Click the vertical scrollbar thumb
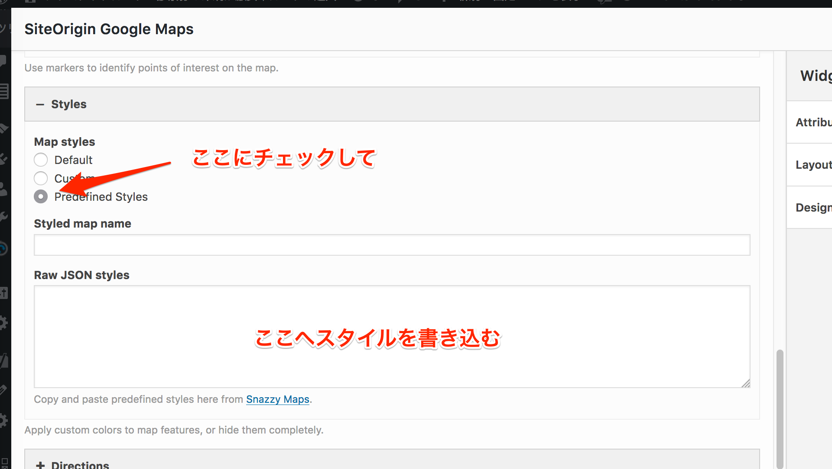Image resolution: width=832 pixels, height=469 pixels. click(780, 409)
